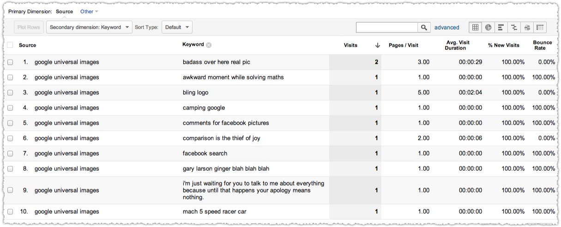Switch to pie chart percentage view
Viewport: 561px width, 227px height.
click(488, 28)
